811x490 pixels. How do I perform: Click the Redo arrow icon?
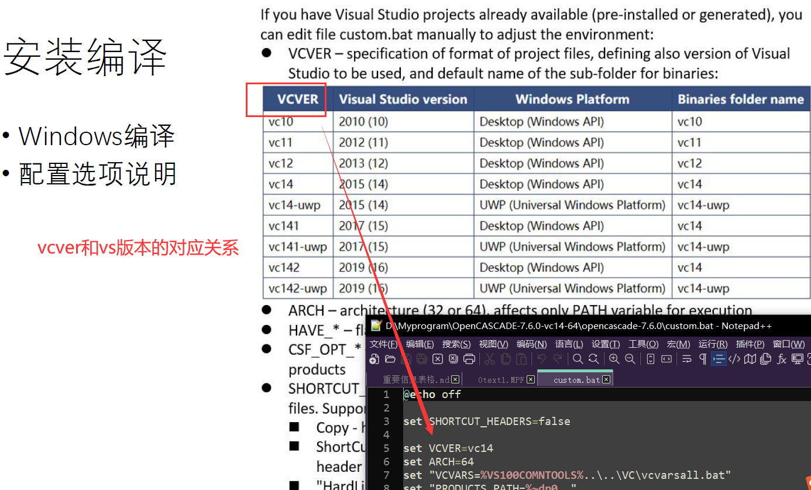(x=558, y=359)
